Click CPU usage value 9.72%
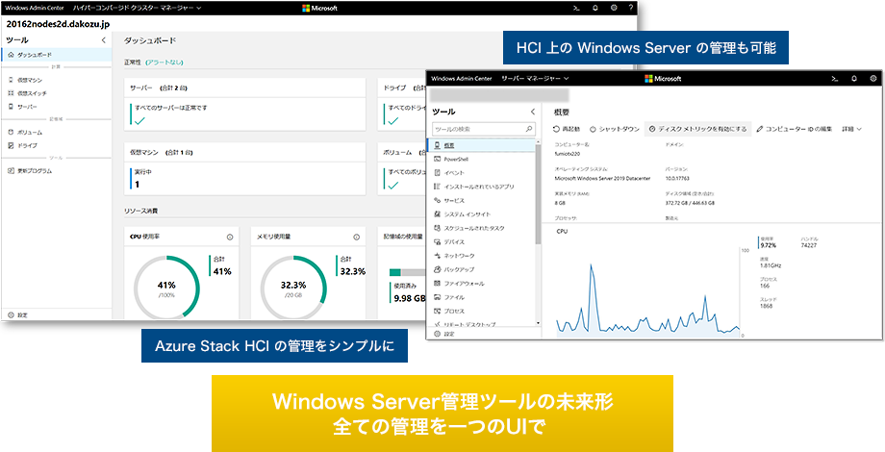 769,245
